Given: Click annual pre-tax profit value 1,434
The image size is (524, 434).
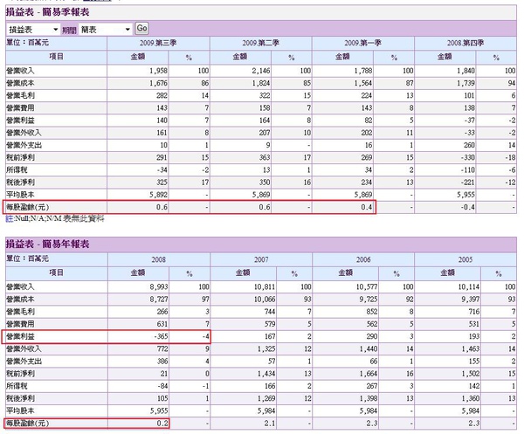Looking at the screenshot, I should pyautogui.click(x=266, y=374).
